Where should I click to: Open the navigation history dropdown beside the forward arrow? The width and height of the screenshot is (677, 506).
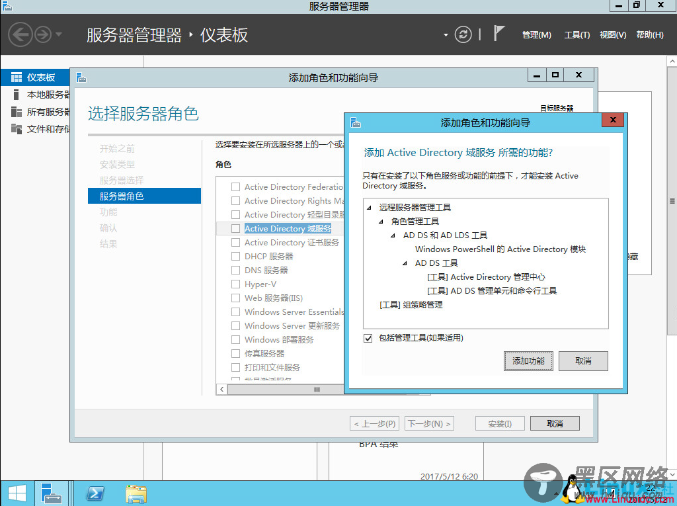point(59,34)
